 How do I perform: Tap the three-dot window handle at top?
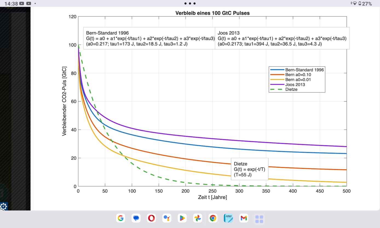pyautogui.click(x=190, y=4)
